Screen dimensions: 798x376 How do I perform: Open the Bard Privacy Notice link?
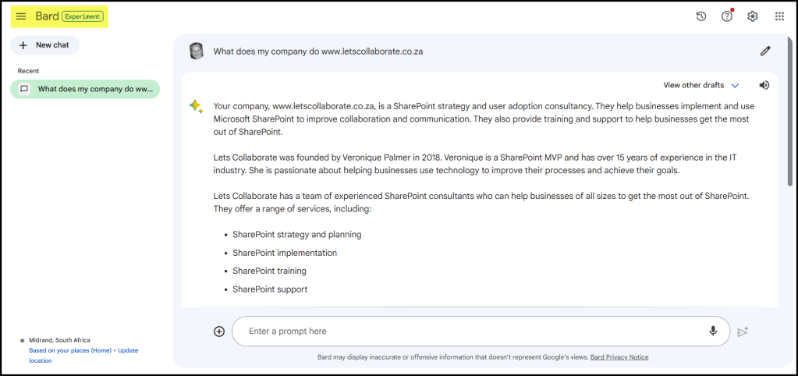coord(619,357)
